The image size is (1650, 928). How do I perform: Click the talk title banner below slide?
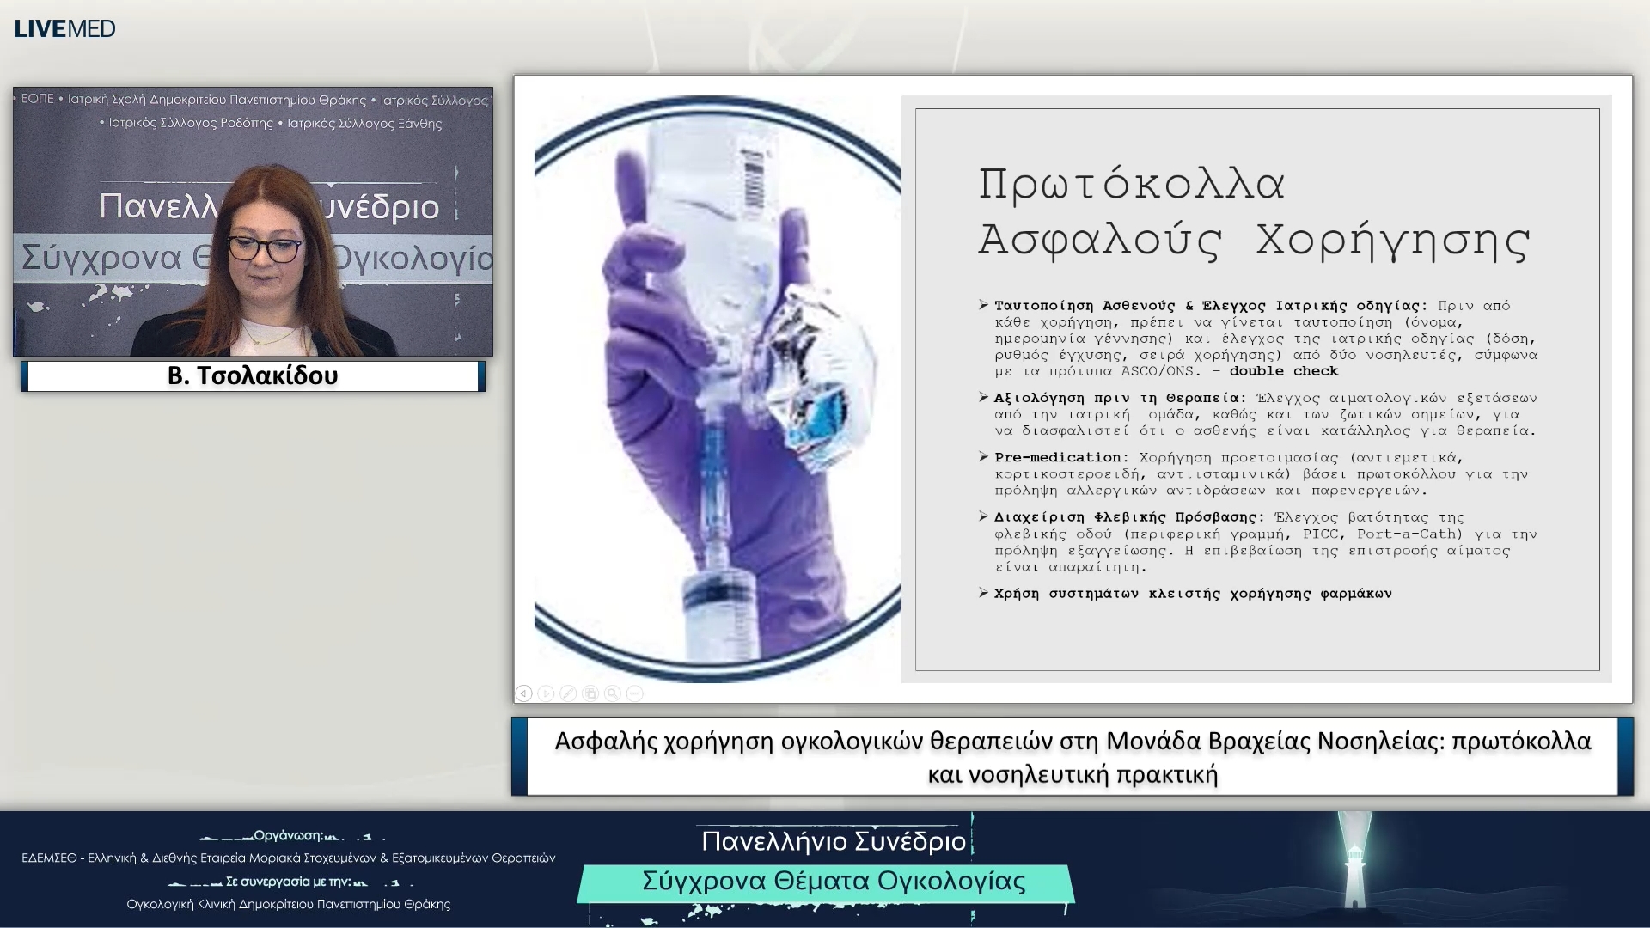[x=1072, y=757]
